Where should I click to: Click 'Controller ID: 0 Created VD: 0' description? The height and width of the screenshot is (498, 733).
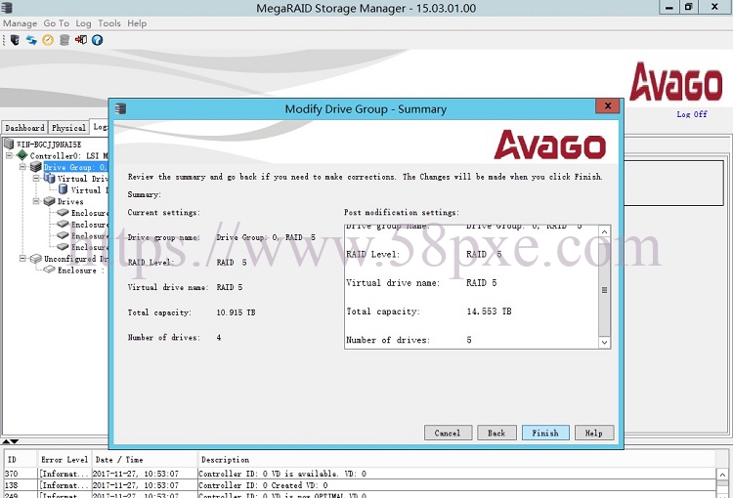pos(263,485)
